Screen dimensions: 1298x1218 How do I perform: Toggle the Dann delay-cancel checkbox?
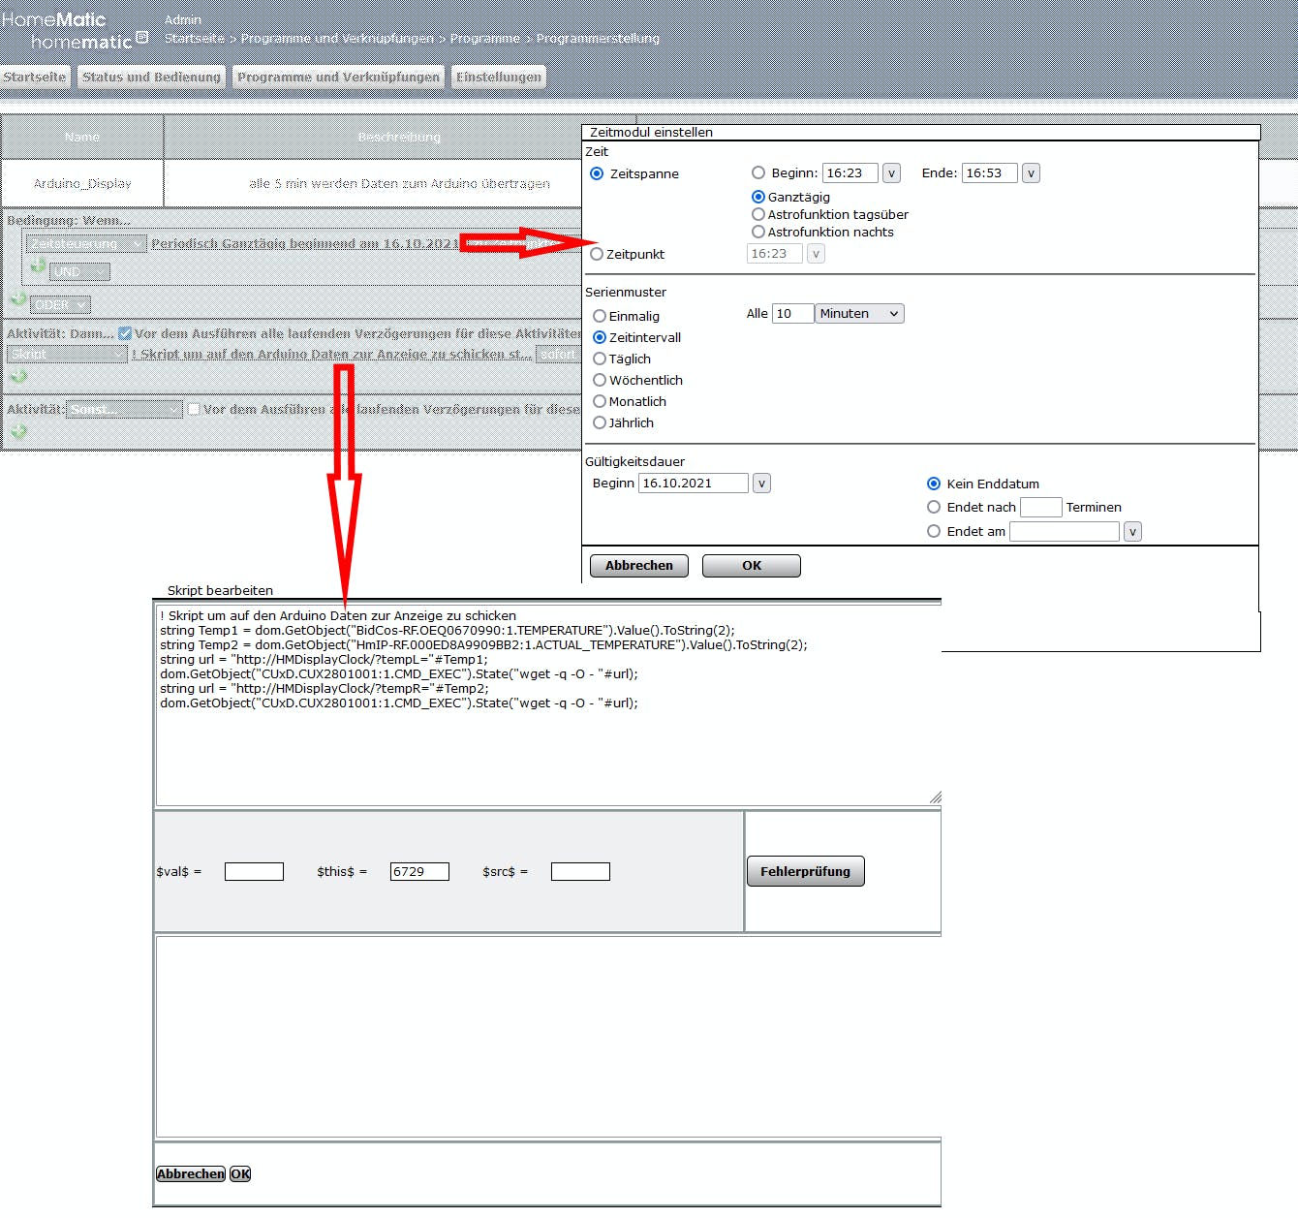pyautogui.click(x=125, y=333)
